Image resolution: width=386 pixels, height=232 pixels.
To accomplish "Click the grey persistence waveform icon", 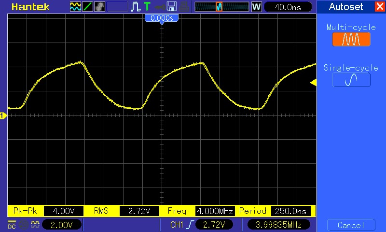I will (99, 7).
